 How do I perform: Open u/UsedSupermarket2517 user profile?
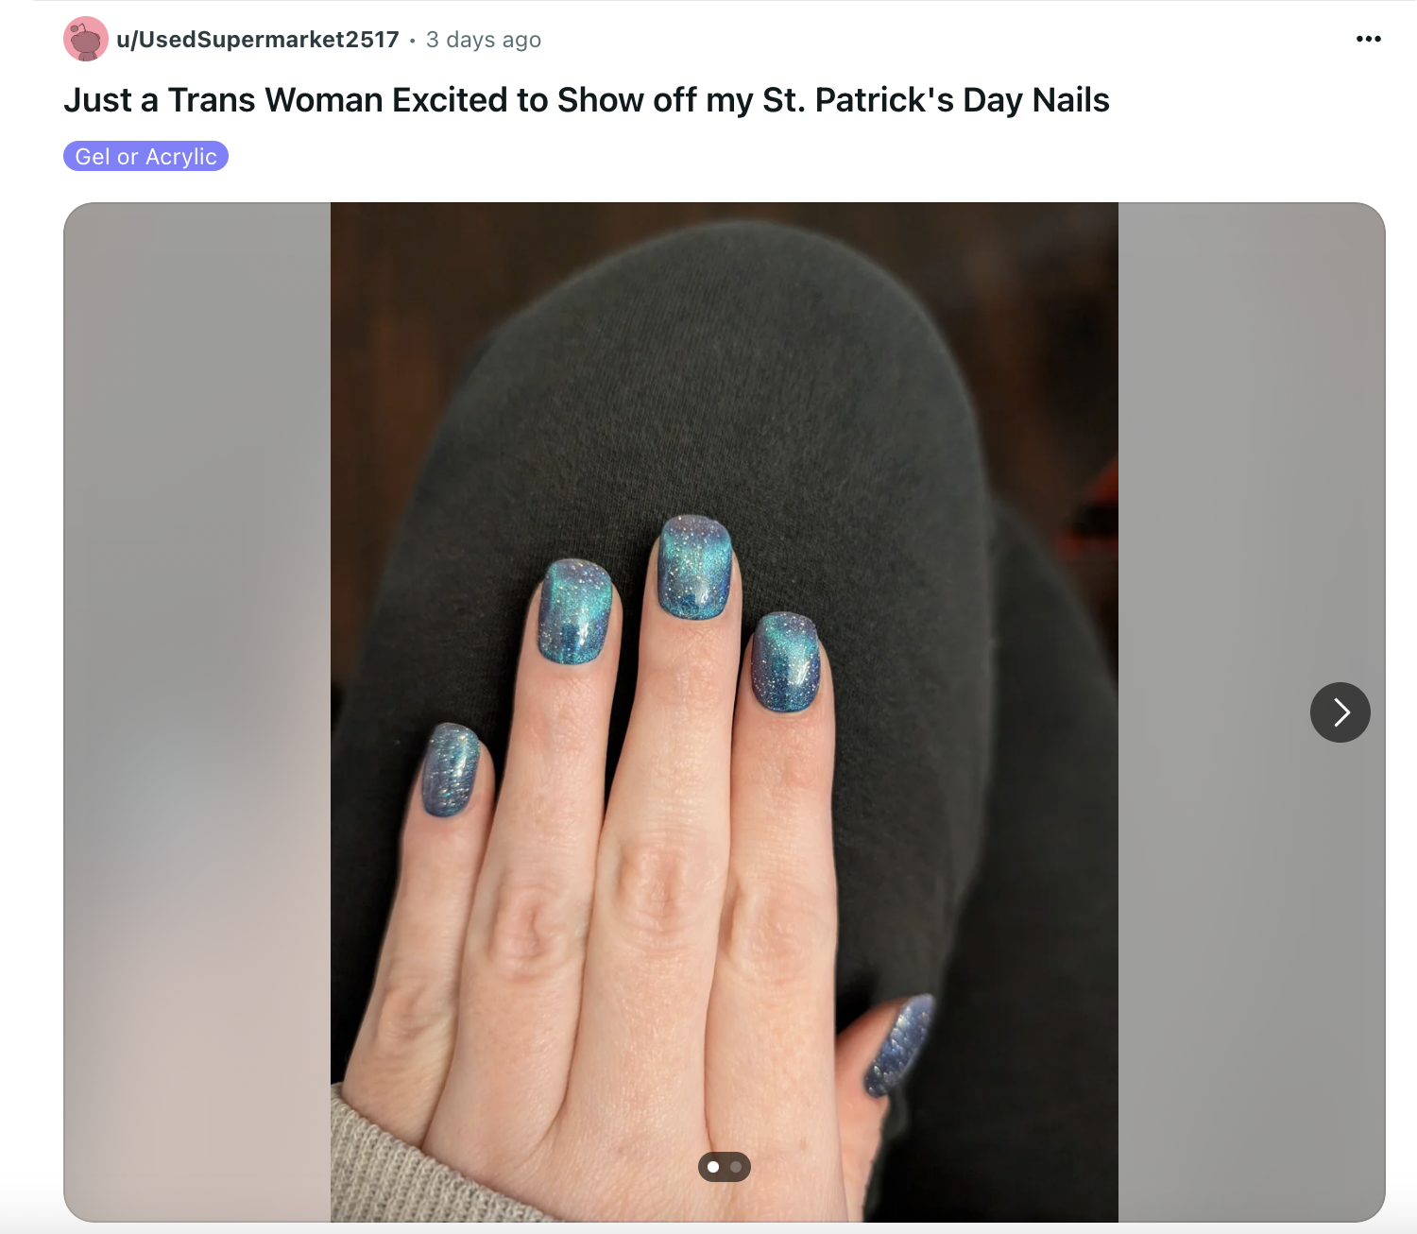(258, 40)
